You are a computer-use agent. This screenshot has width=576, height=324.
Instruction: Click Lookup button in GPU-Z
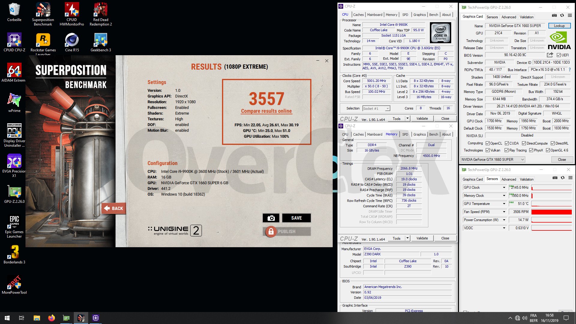pos(559,26)
